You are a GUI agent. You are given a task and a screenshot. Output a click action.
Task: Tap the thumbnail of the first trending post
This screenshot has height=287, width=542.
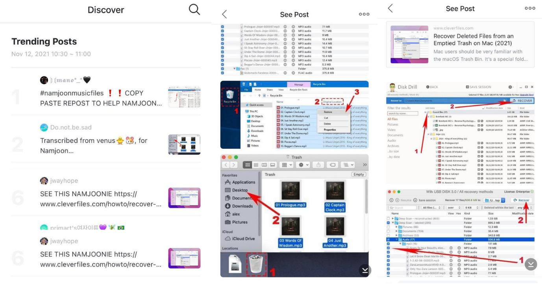[184, 97]
